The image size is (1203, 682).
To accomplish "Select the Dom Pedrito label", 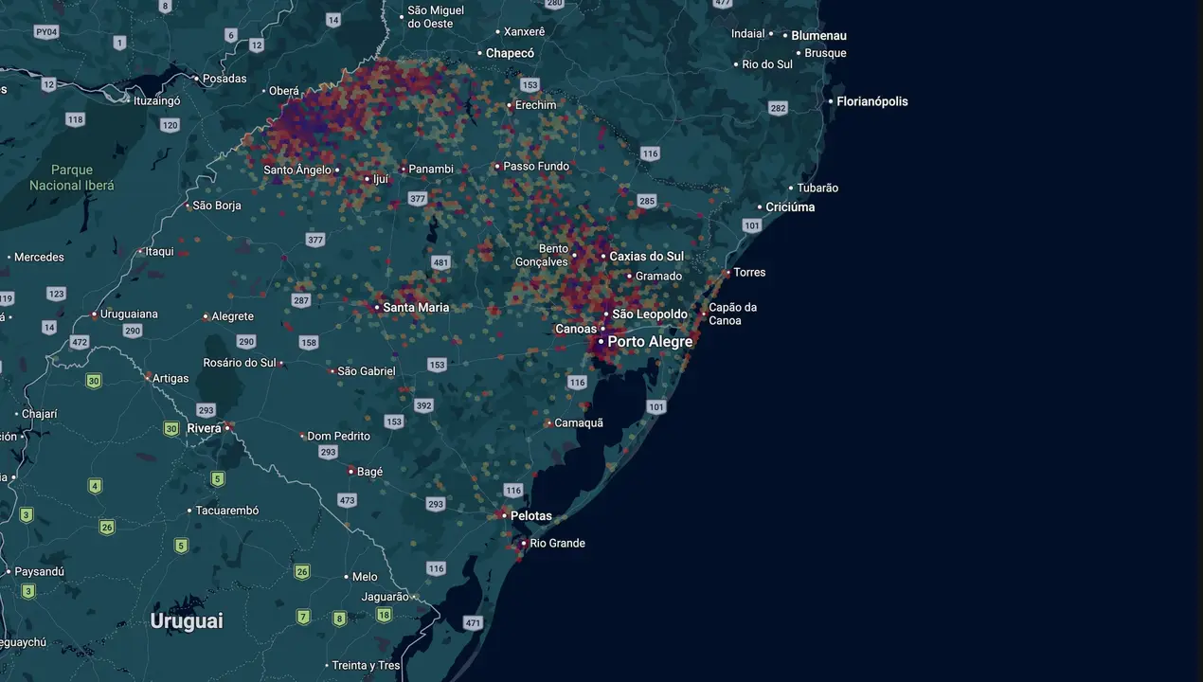I will pos(339,437).
